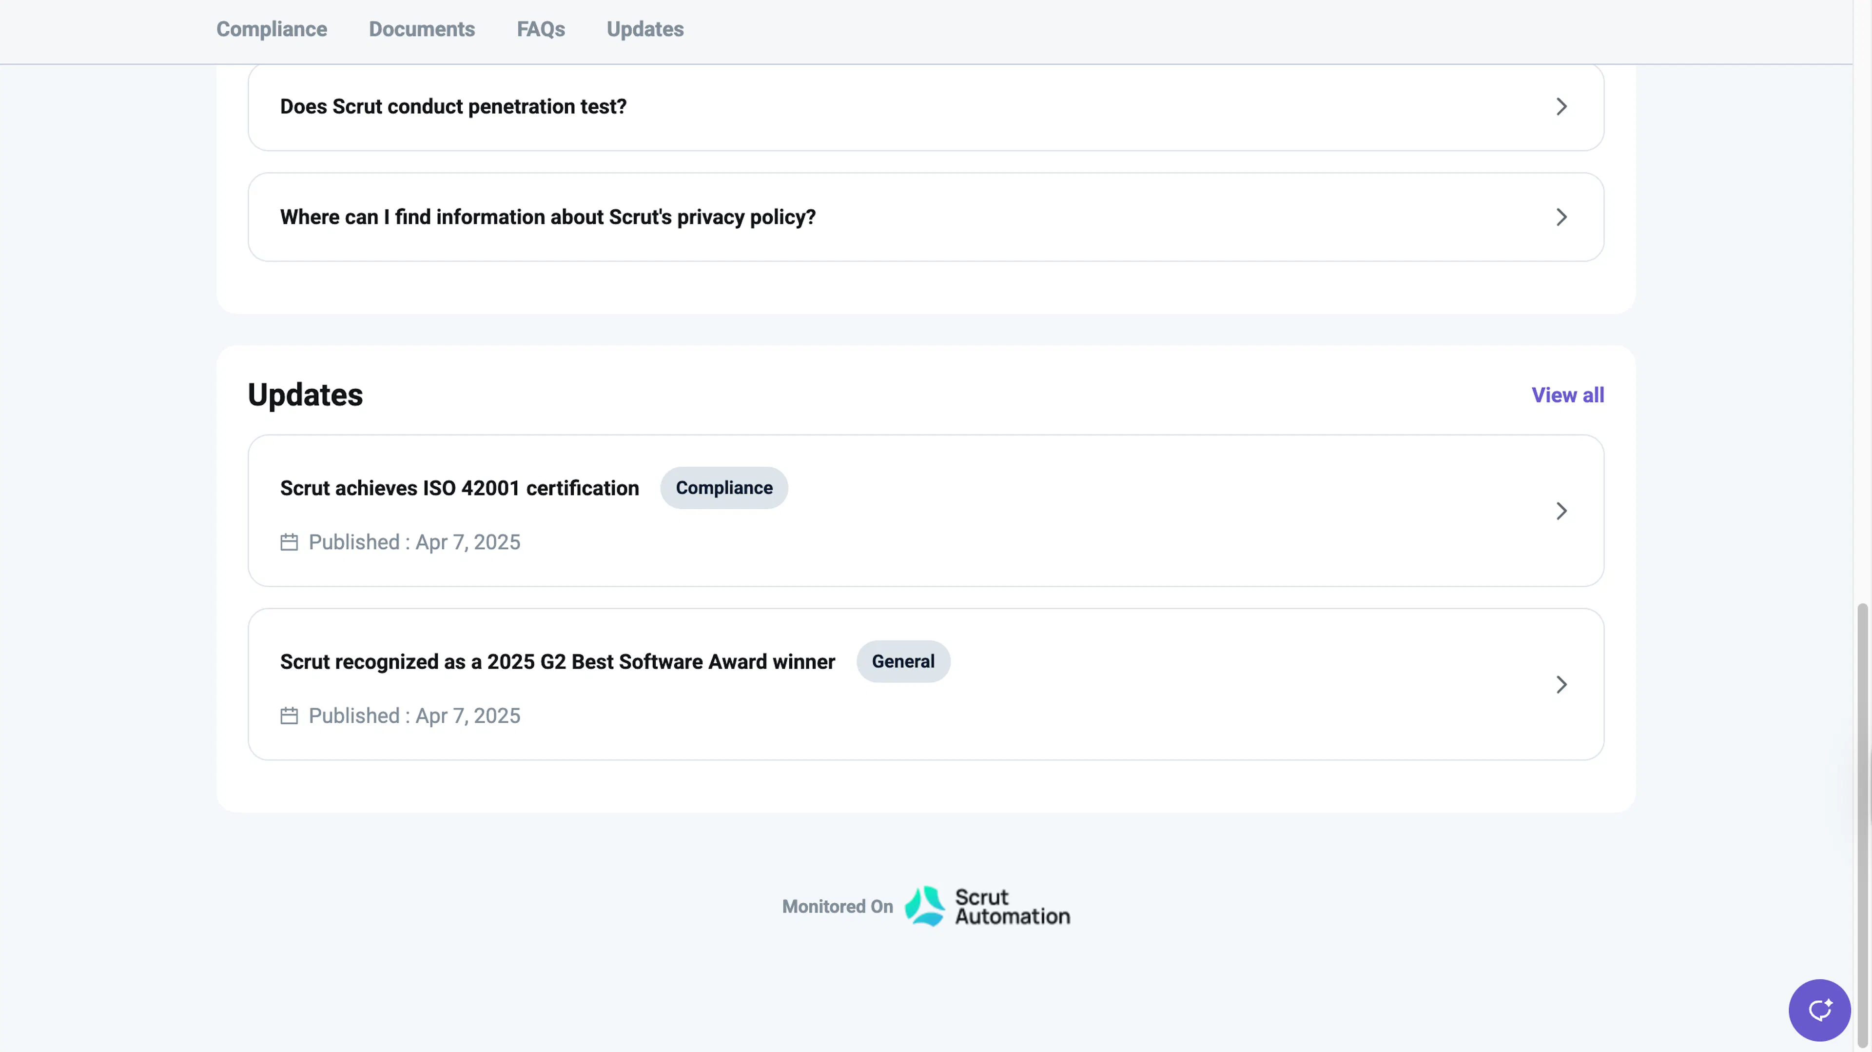Go to the Updates tab

(645, 29)
